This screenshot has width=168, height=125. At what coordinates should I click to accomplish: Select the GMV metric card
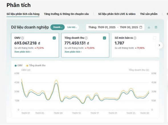[35, 45]
